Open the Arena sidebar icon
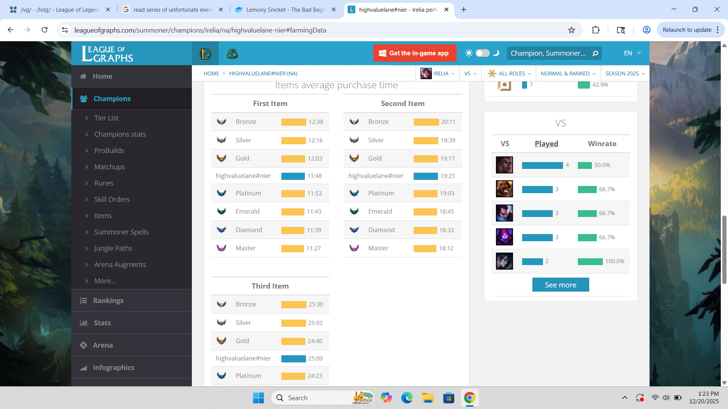The image size is (728, 409). pyautogui.click(x=83, y=345)
